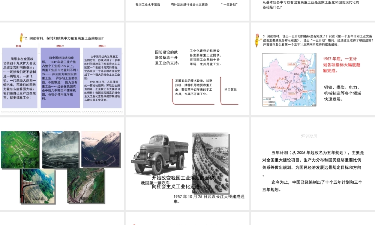Select the 材料三 label above third purple box
375x225 pixels.
pos(102,46)
